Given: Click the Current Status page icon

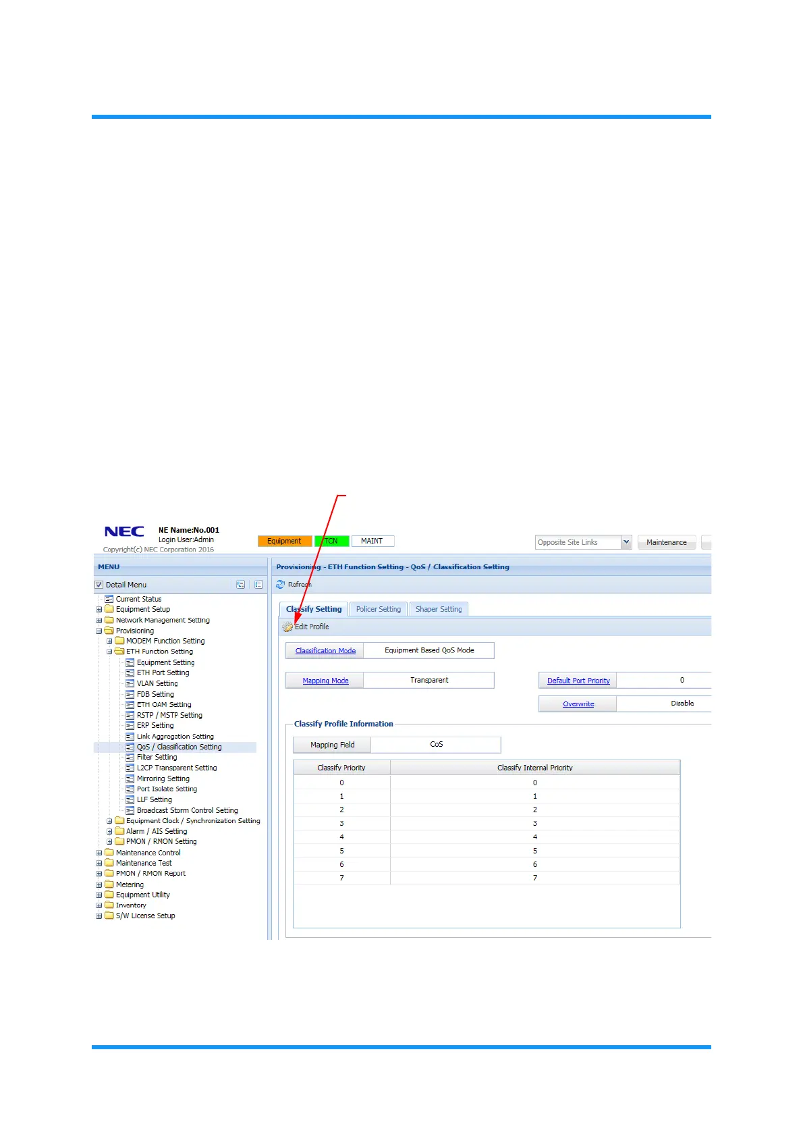Looking at the screenshot, I should (109, 599).
